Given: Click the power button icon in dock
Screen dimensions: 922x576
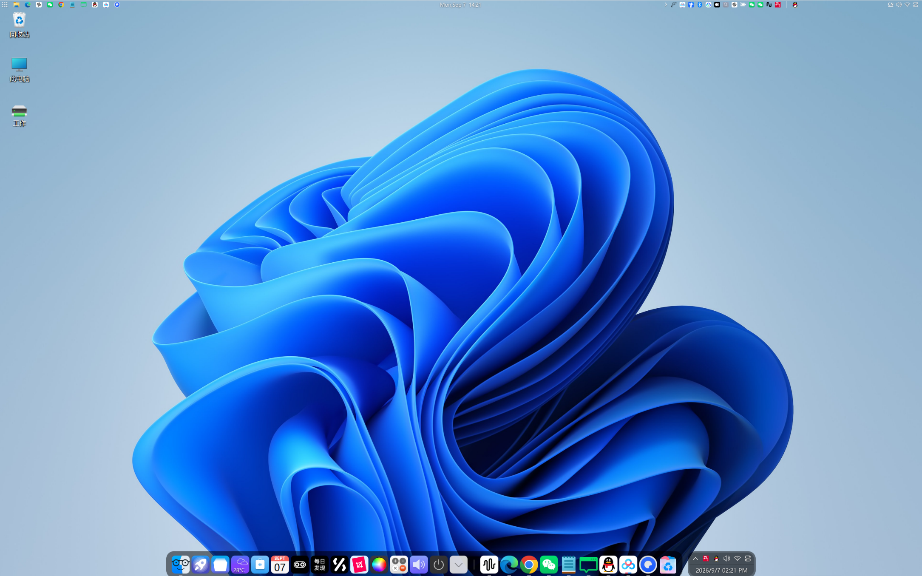Looking at the screenshot, I should [439, 565].
